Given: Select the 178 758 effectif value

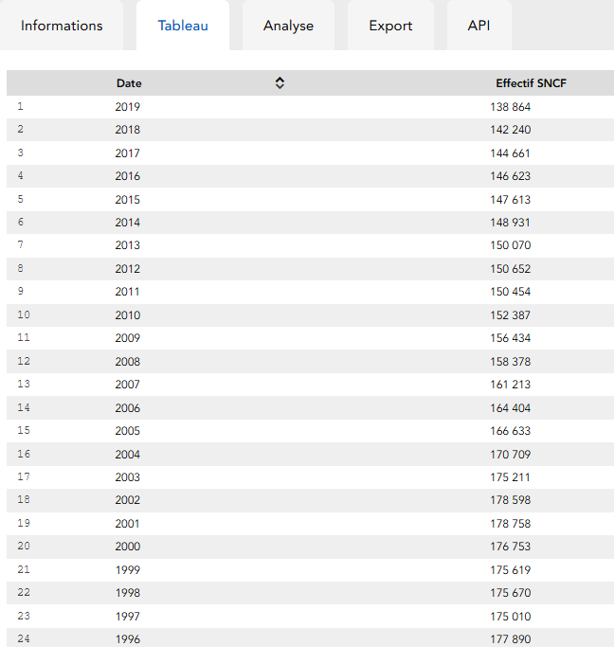Looking at the screenshot, I should coord(510,523).
